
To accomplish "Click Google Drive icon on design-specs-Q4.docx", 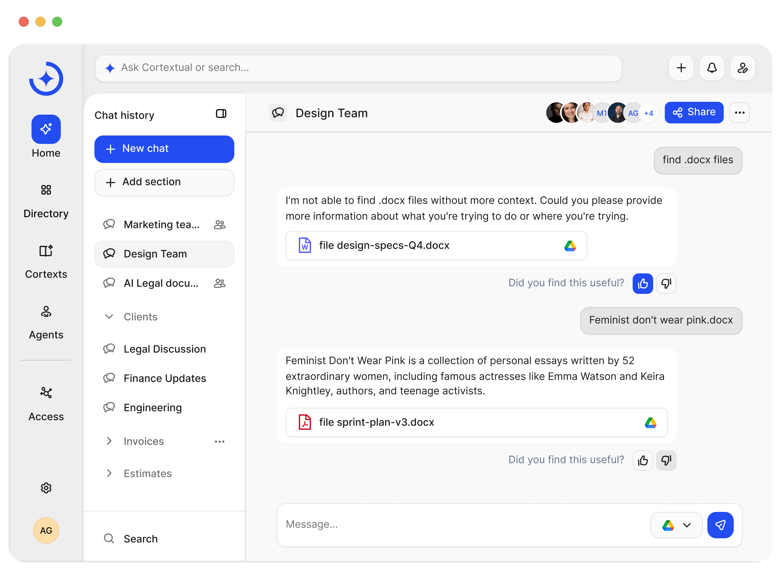I will [570, 245].
